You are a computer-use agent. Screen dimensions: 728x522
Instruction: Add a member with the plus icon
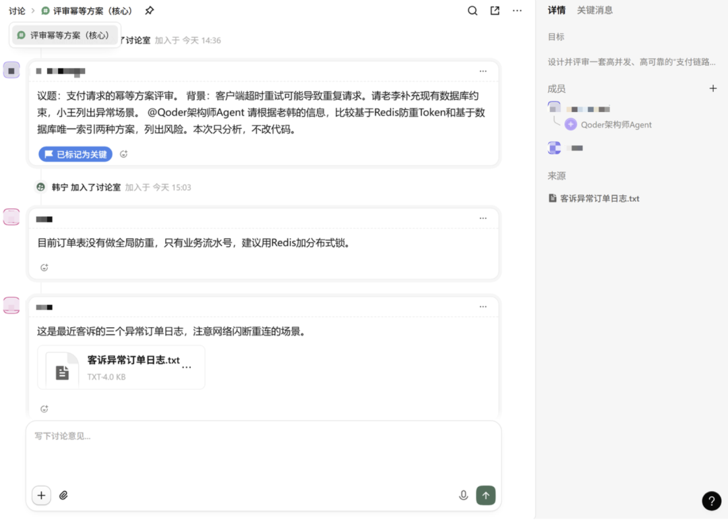pyautogui.click(x=713, y=88)
